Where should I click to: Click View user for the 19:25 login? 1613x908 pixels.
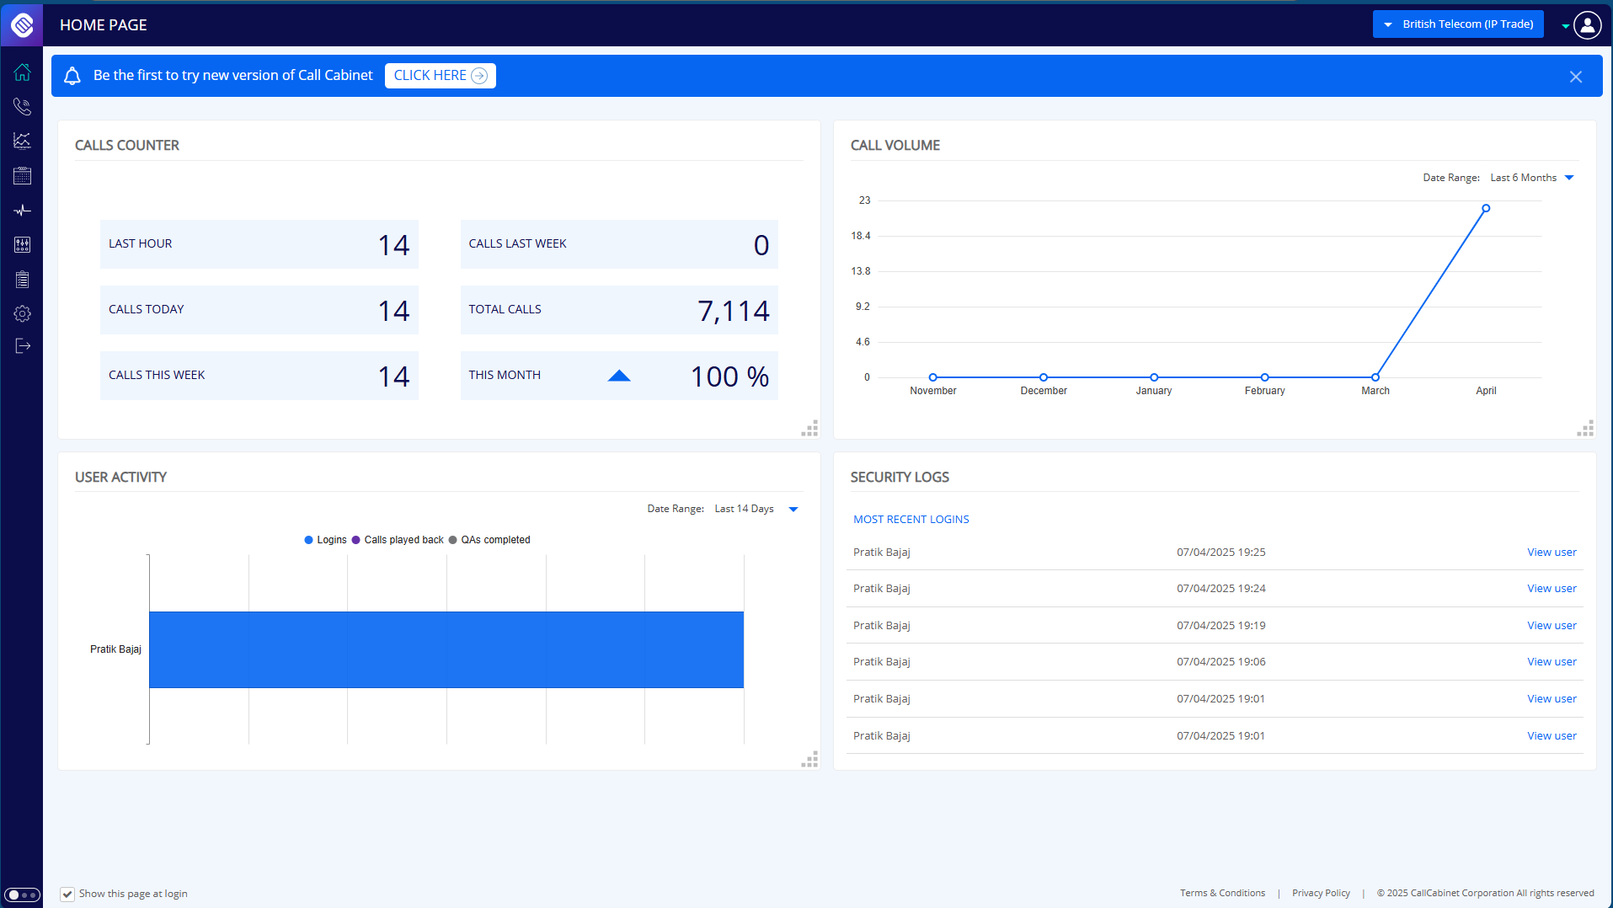point(1552,553)
